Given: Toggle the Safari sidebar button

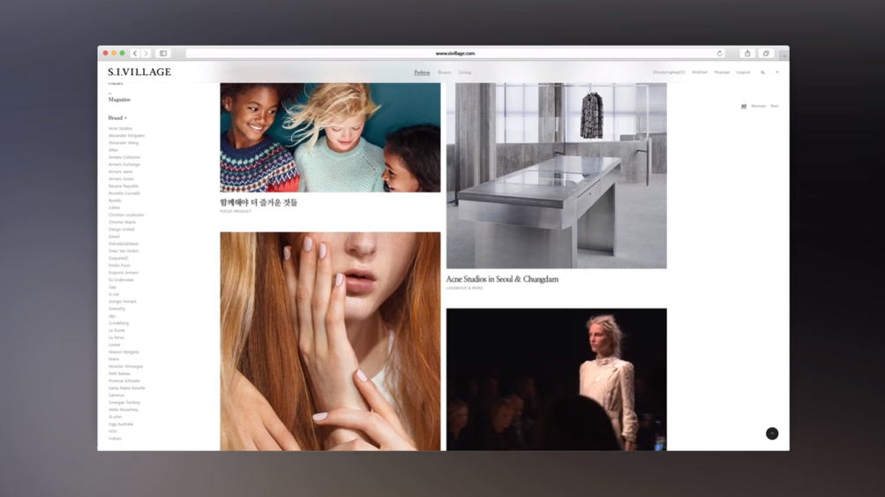Looking at the screenshot, I should pyautogui.click(x=163, y=53).
